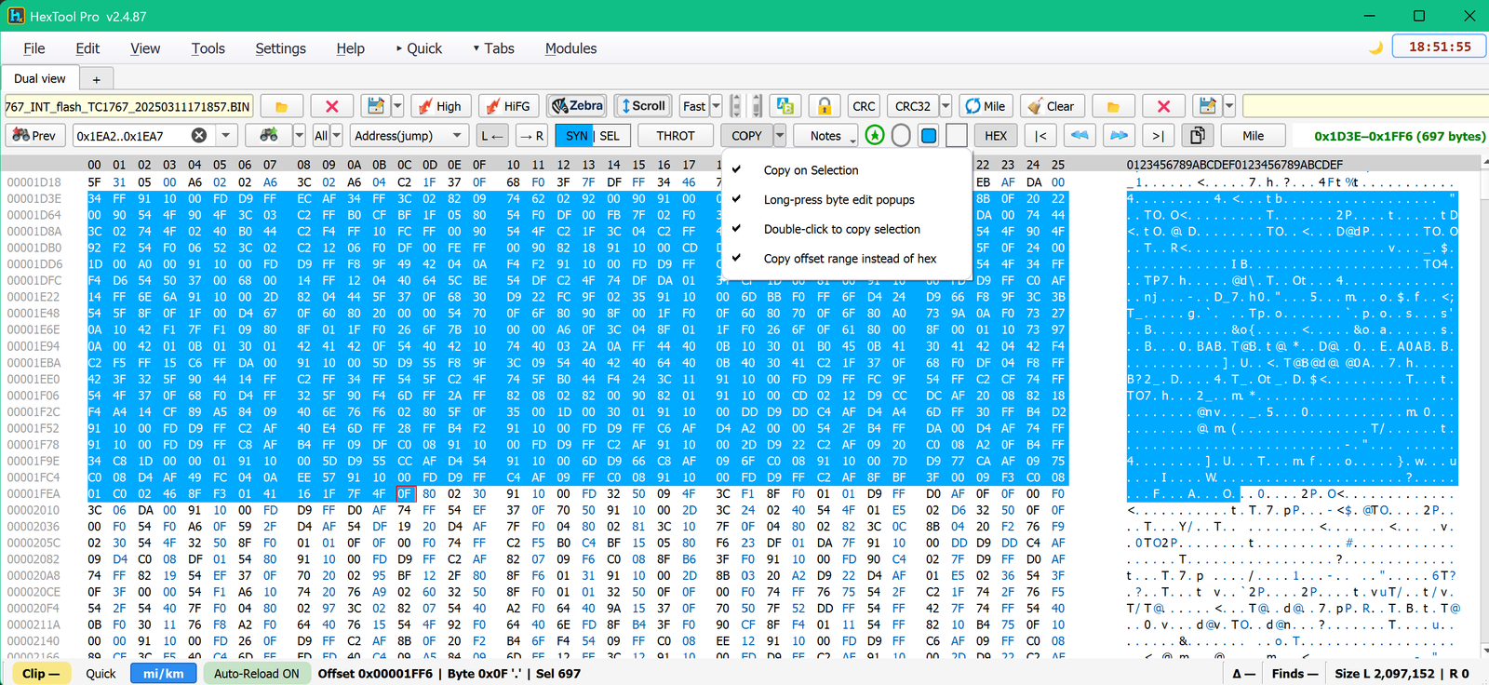Viewport: 1489px width, 685px height.
Task: Click the green star circle icon
Action: click(x=875, y=136)
